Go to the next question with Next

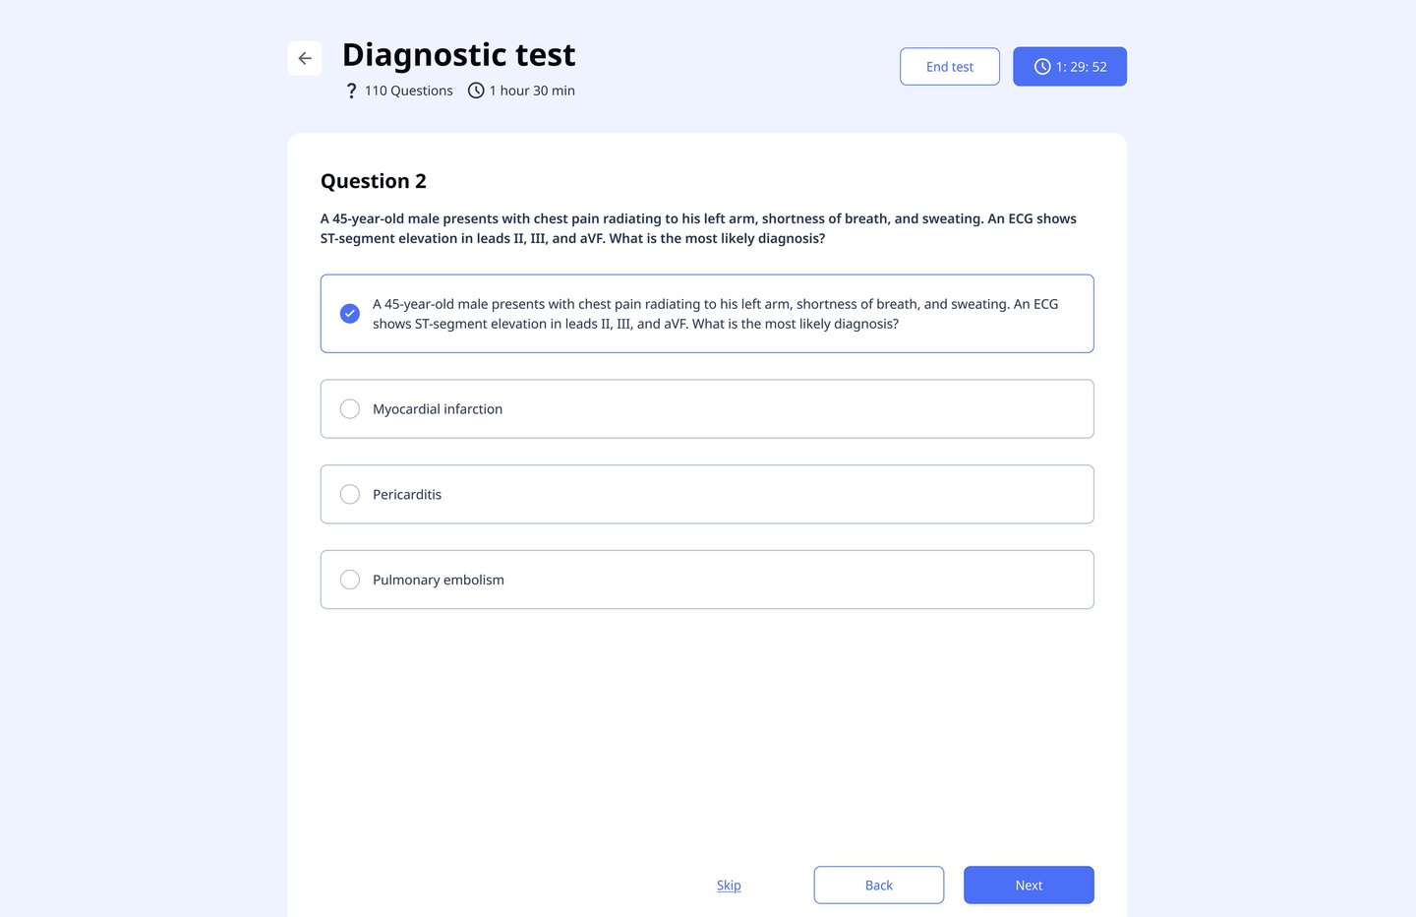(1029, 886)
